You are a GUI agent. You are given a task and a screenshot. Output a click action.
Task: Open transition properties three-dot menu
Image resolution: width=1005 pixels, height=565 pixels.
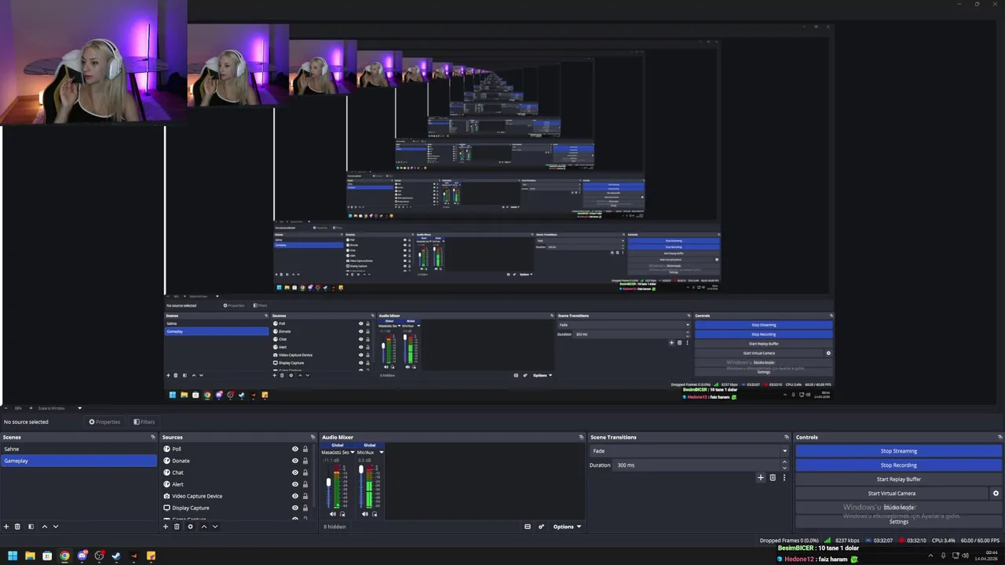click(784, 477)
